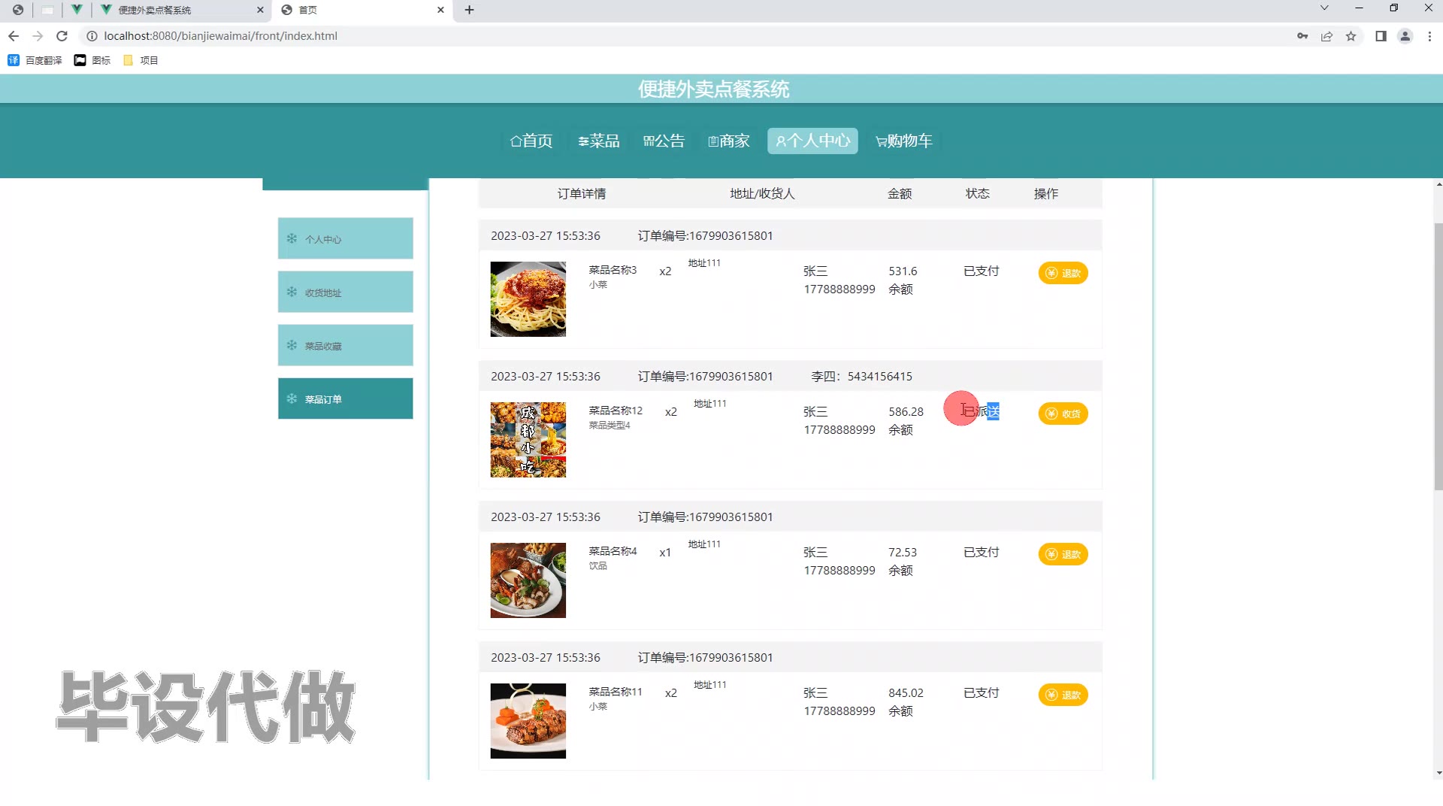Click 收货 for the 菜品名称12 order

pyautogui.click(x=1063, y=414)
